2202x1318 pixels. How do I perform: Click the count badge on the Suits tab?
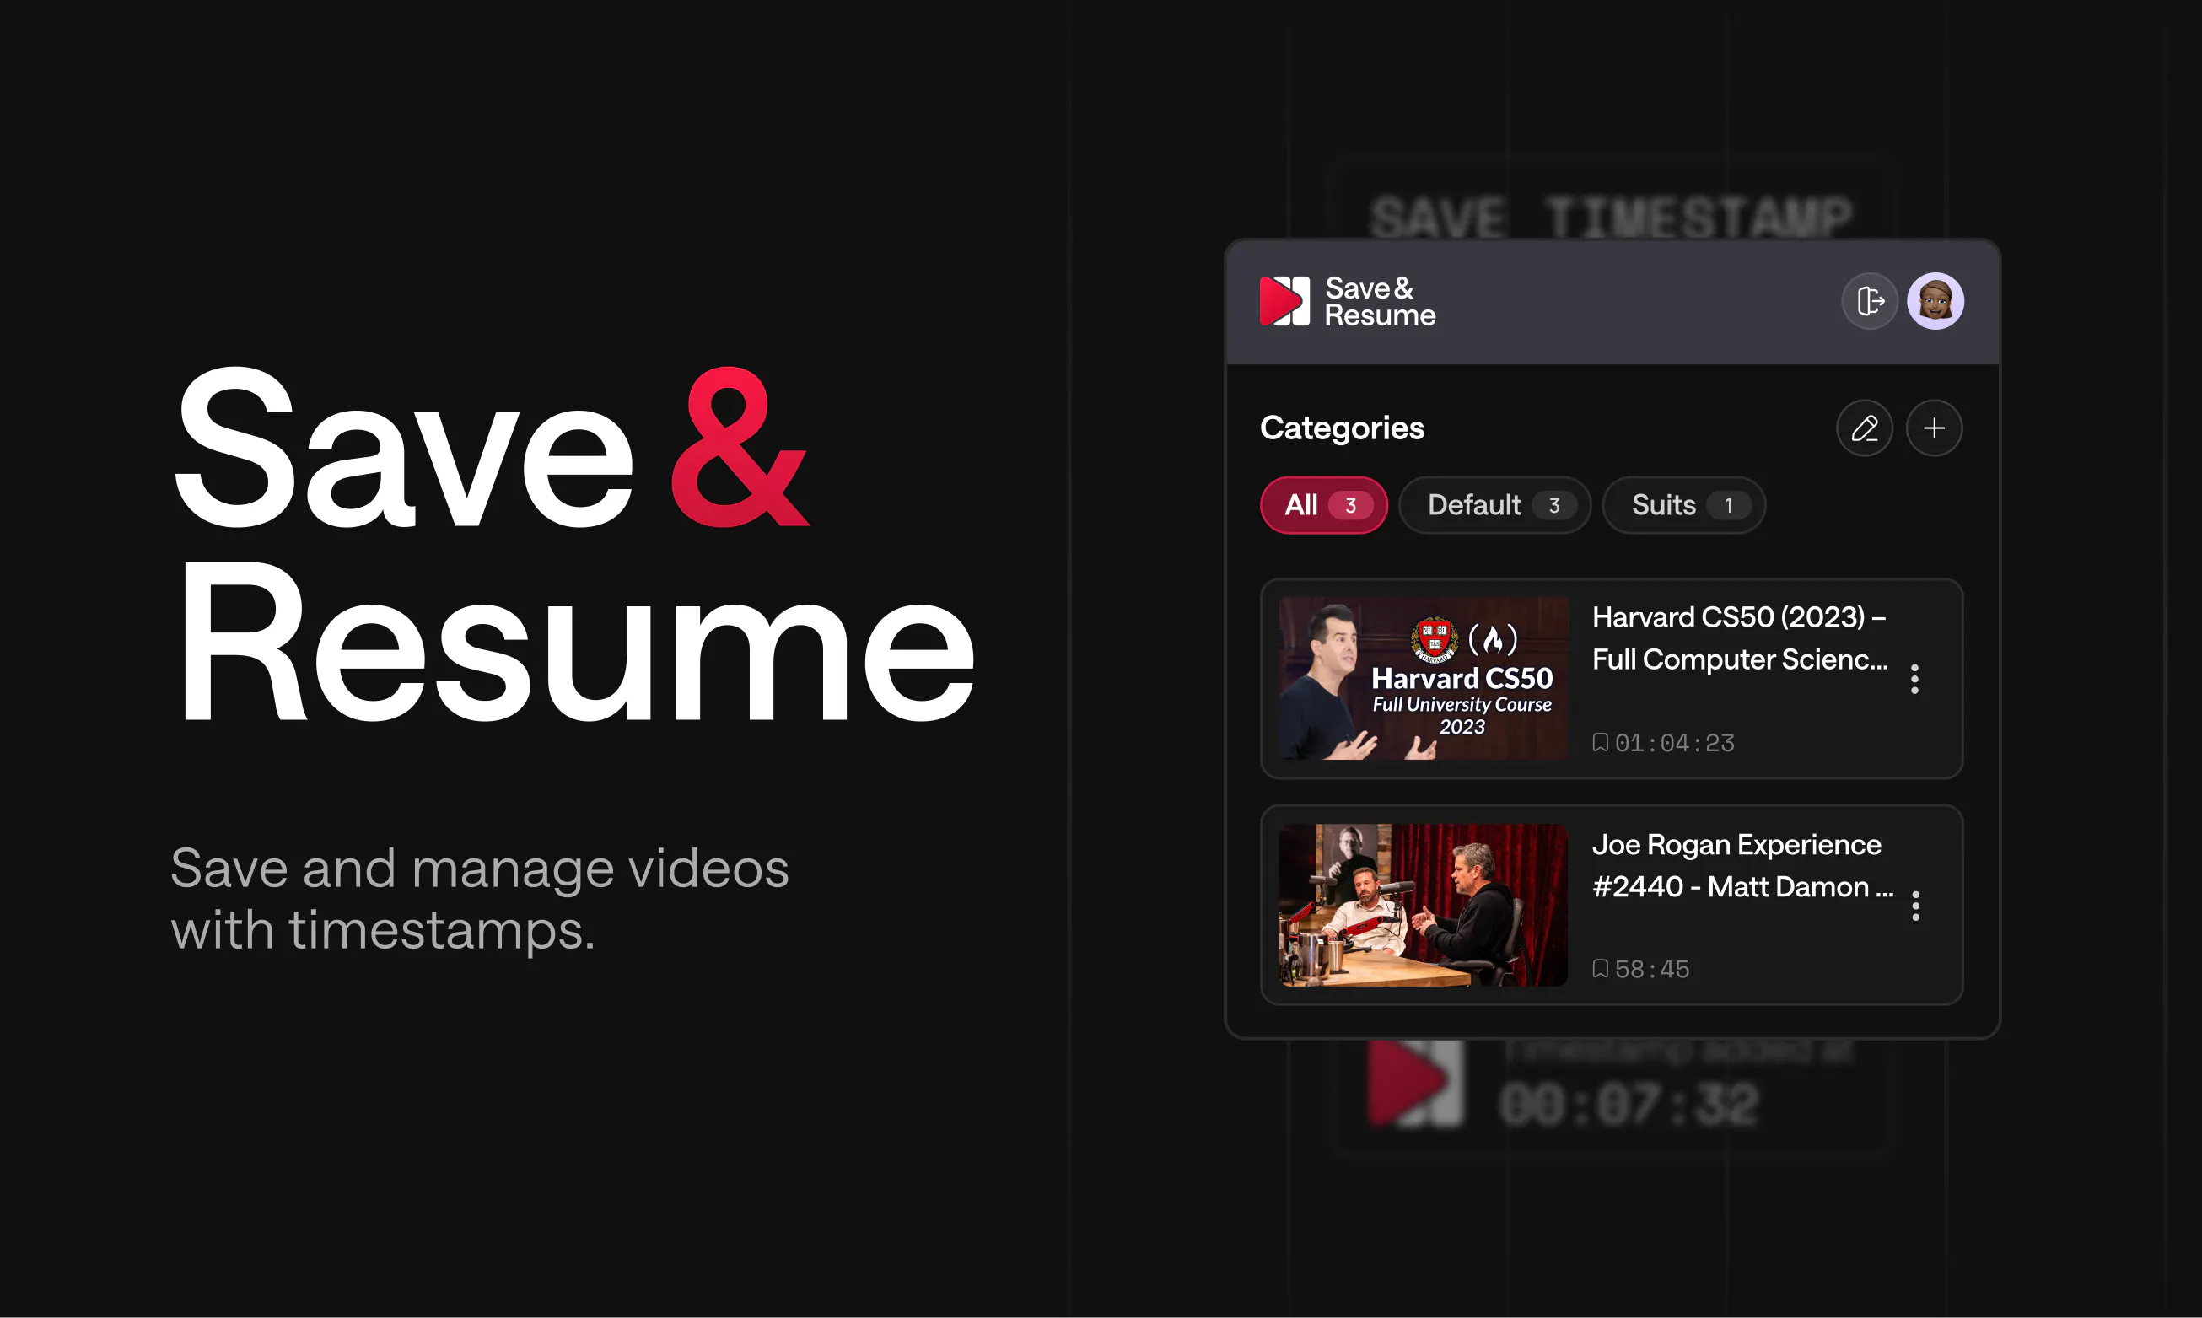1729,505
